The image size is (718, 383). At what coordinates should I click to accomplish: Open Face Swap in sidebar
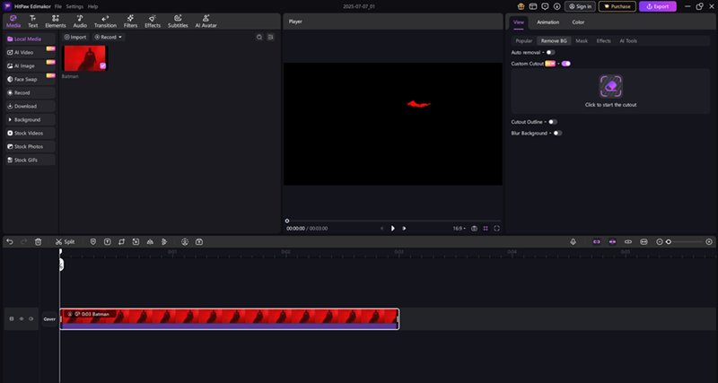point(30,79)
